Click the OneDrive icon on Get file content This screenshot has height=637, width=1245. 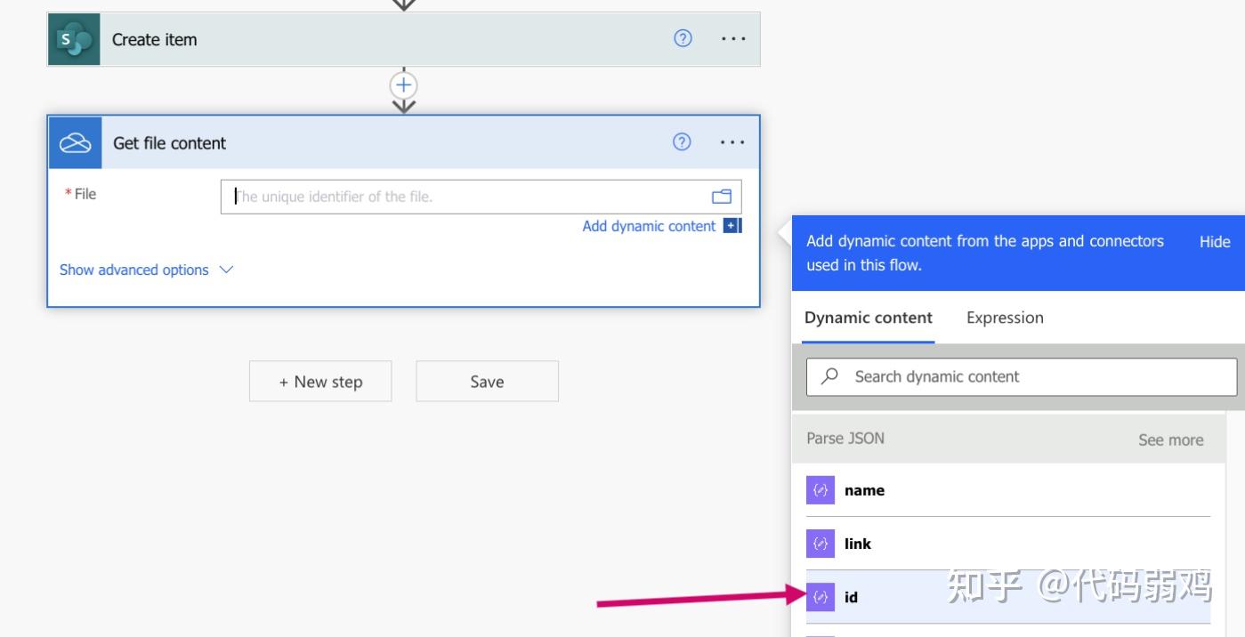click(75, 143)
